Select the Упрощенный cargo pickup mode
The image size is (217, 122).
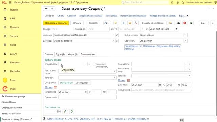click(x=66, y=83)
